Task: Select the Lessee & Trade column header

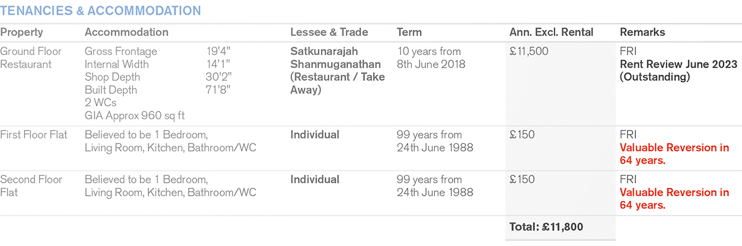Action: (x=329, y=32)
